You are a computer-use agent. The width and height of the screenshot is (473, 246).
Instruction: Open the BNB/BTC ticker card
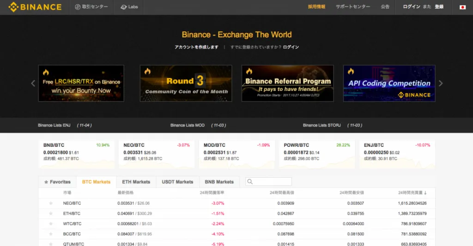(x=77, y=154)
